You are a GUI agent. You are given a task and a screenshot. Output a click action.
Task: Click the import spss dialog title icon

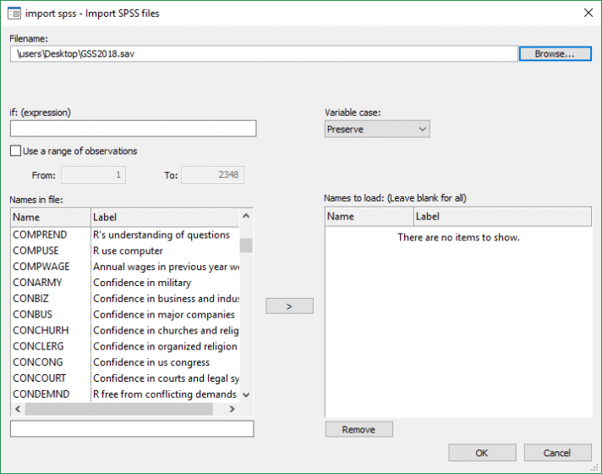(x=14, y=14)
